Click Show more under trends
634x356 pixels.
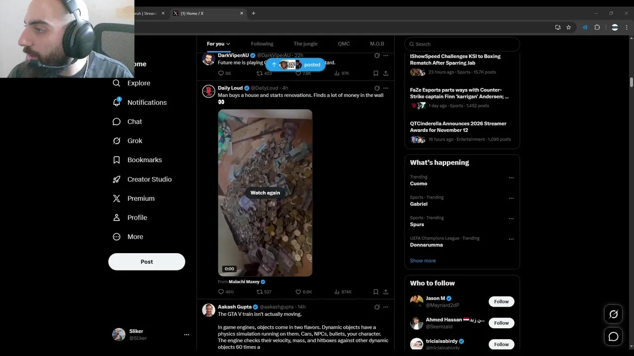pos(423,261)
